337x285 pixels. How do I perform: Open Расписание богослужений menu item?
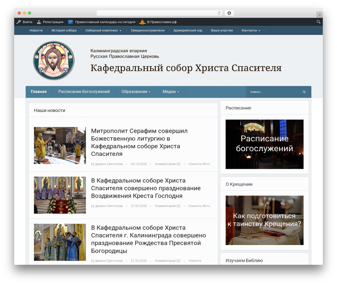click(84, 92)
